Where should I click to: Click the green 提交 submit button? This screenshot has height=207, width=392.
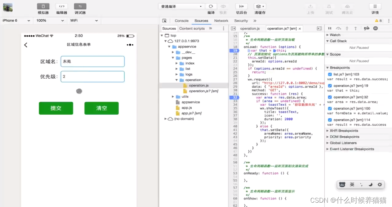tap(56, 108)
